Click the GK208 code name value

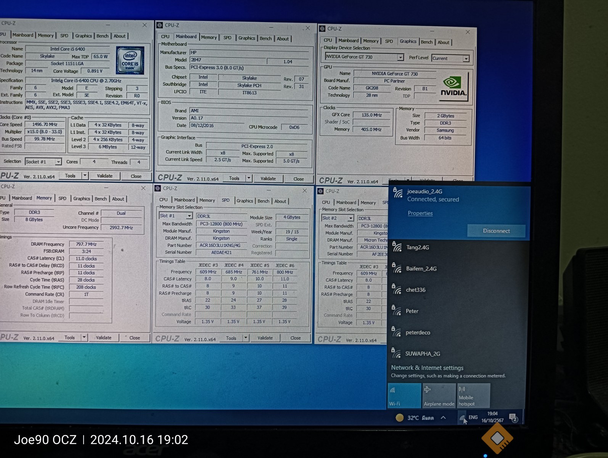click(x=372, y=88)
